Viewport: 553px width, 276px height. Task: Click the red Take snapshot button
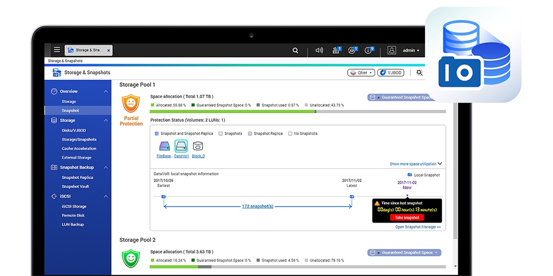click(406, 217)
